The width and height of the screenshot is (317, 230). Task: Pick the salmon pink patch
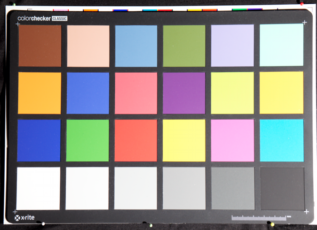[136, 93]
